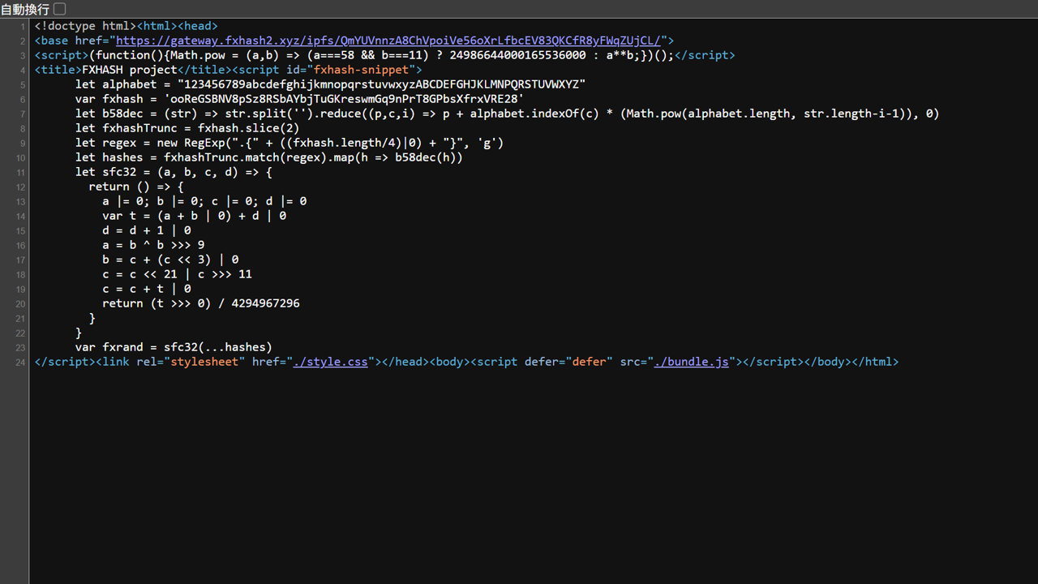Image resolution: width=1038 pixels, height=584 pixels.
Task: Click the return () => { line
Action: pyautogui.click(x=136, y=187)
